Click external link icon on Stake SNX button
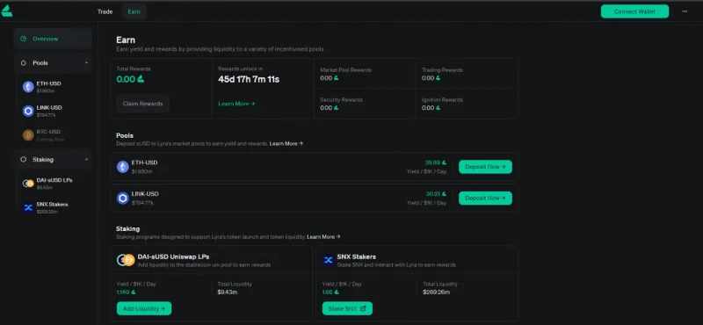 click(363, 308)
